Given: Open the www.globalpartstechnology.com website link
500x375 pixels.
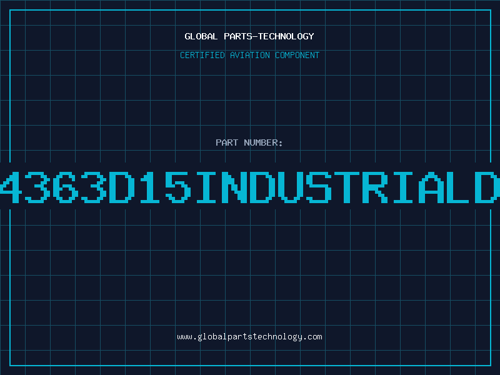Looking at the screenshot, I should 249,337.
